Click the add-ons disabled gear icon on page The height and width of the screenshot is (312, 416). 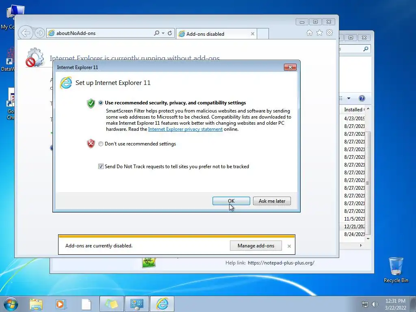[35, 57]
